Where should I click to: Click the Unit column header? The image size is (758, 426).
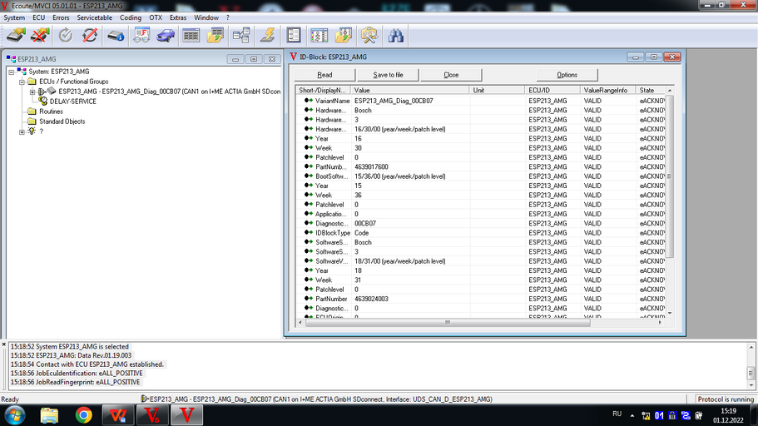[498, 91]
